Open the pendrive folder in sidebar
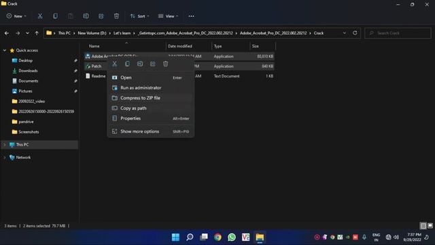The height and width of the screenshot is (245, 435). pyautogui.click(x=26, y=122)
